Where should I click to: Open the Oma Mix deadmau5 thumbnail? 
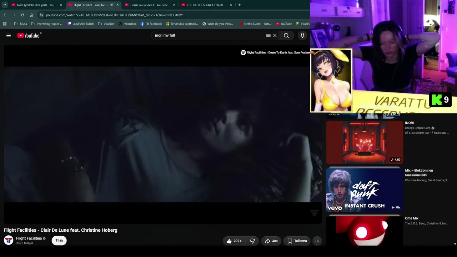click(x=365, y=231)
